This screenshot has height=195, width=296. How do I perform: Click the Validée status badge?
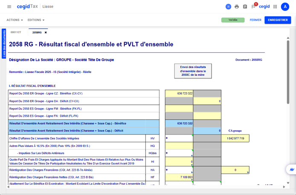pyautogui.click(x=233, y=20)
